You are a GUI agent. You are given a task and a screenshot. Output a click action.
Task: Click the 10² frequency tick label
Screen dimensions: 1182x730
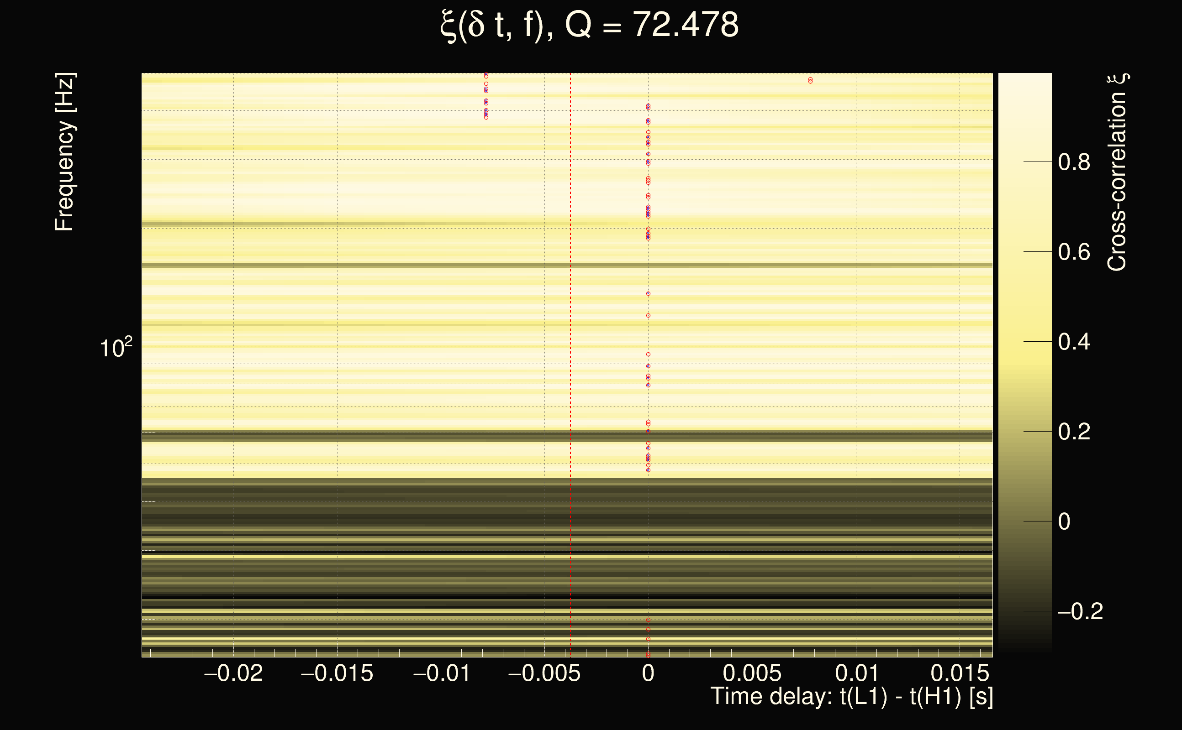(116, 348)
